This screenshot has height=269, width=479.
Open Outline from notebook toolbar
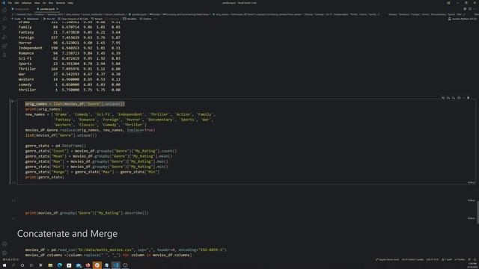click(x=145, y=19)
